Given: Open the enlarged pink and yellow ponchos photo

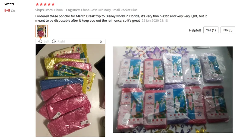Looking at the screenshot, I should (x=70, y=91).
